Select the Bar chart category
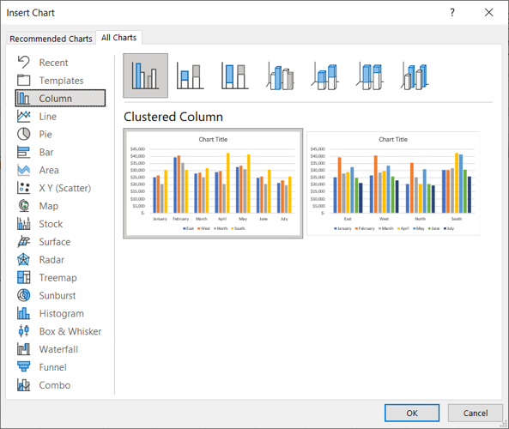 pyautogui.click(x=60, y=152)
